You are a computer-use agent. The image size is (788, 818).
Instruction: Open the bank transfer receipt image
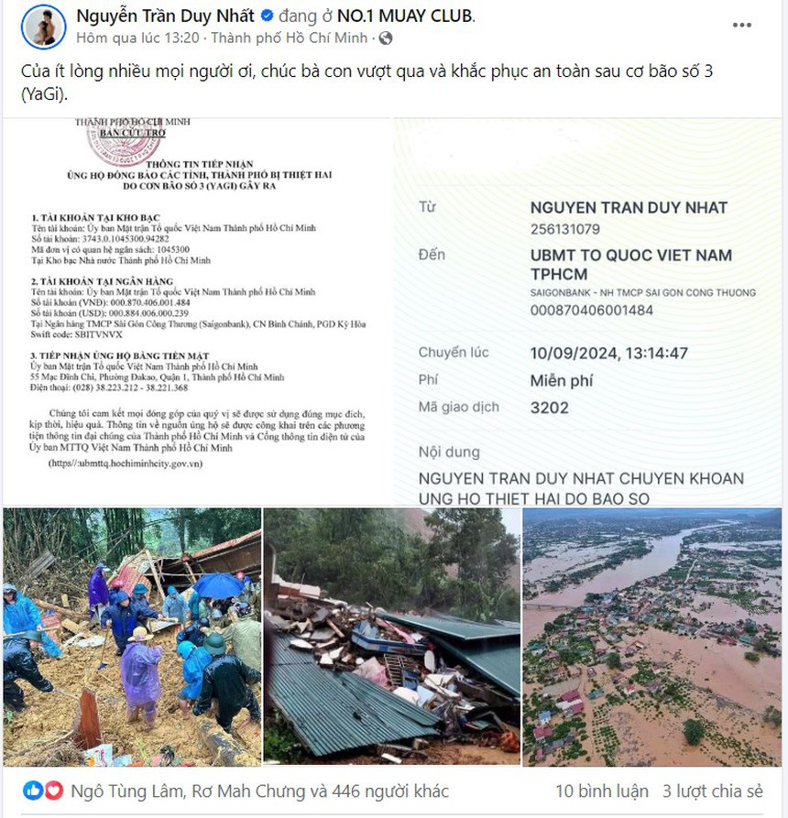(588, 312)
